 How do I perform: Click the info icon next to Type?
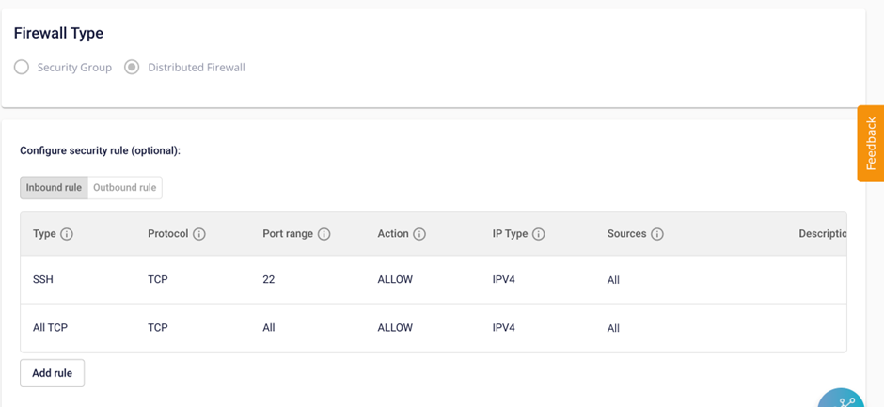click(67, 234)
